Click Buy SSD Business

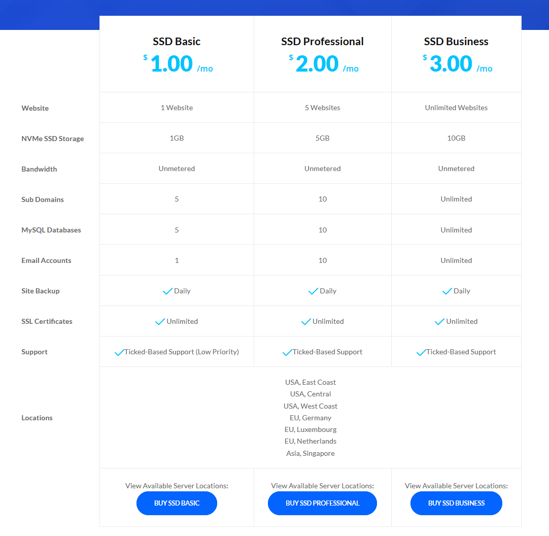(456, 503)
